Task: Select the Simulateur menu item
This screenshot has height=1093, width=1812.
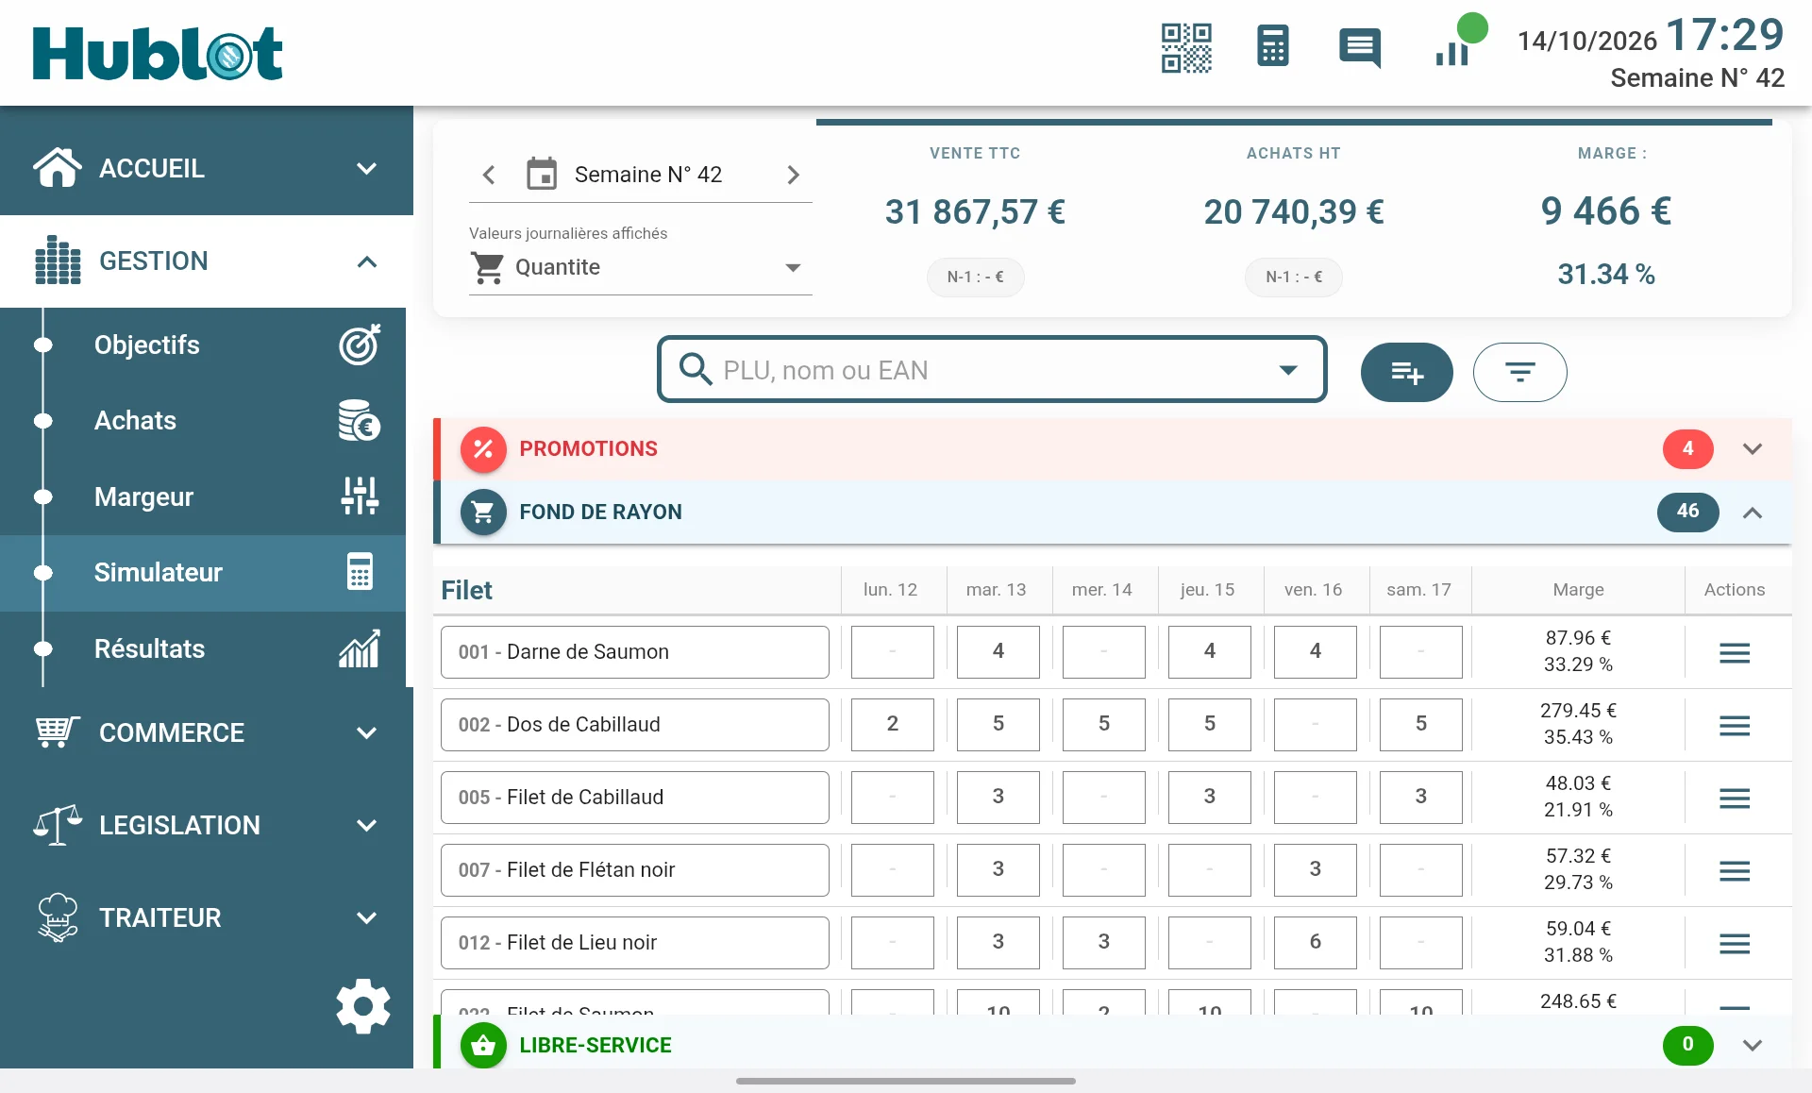Action: 203,572
